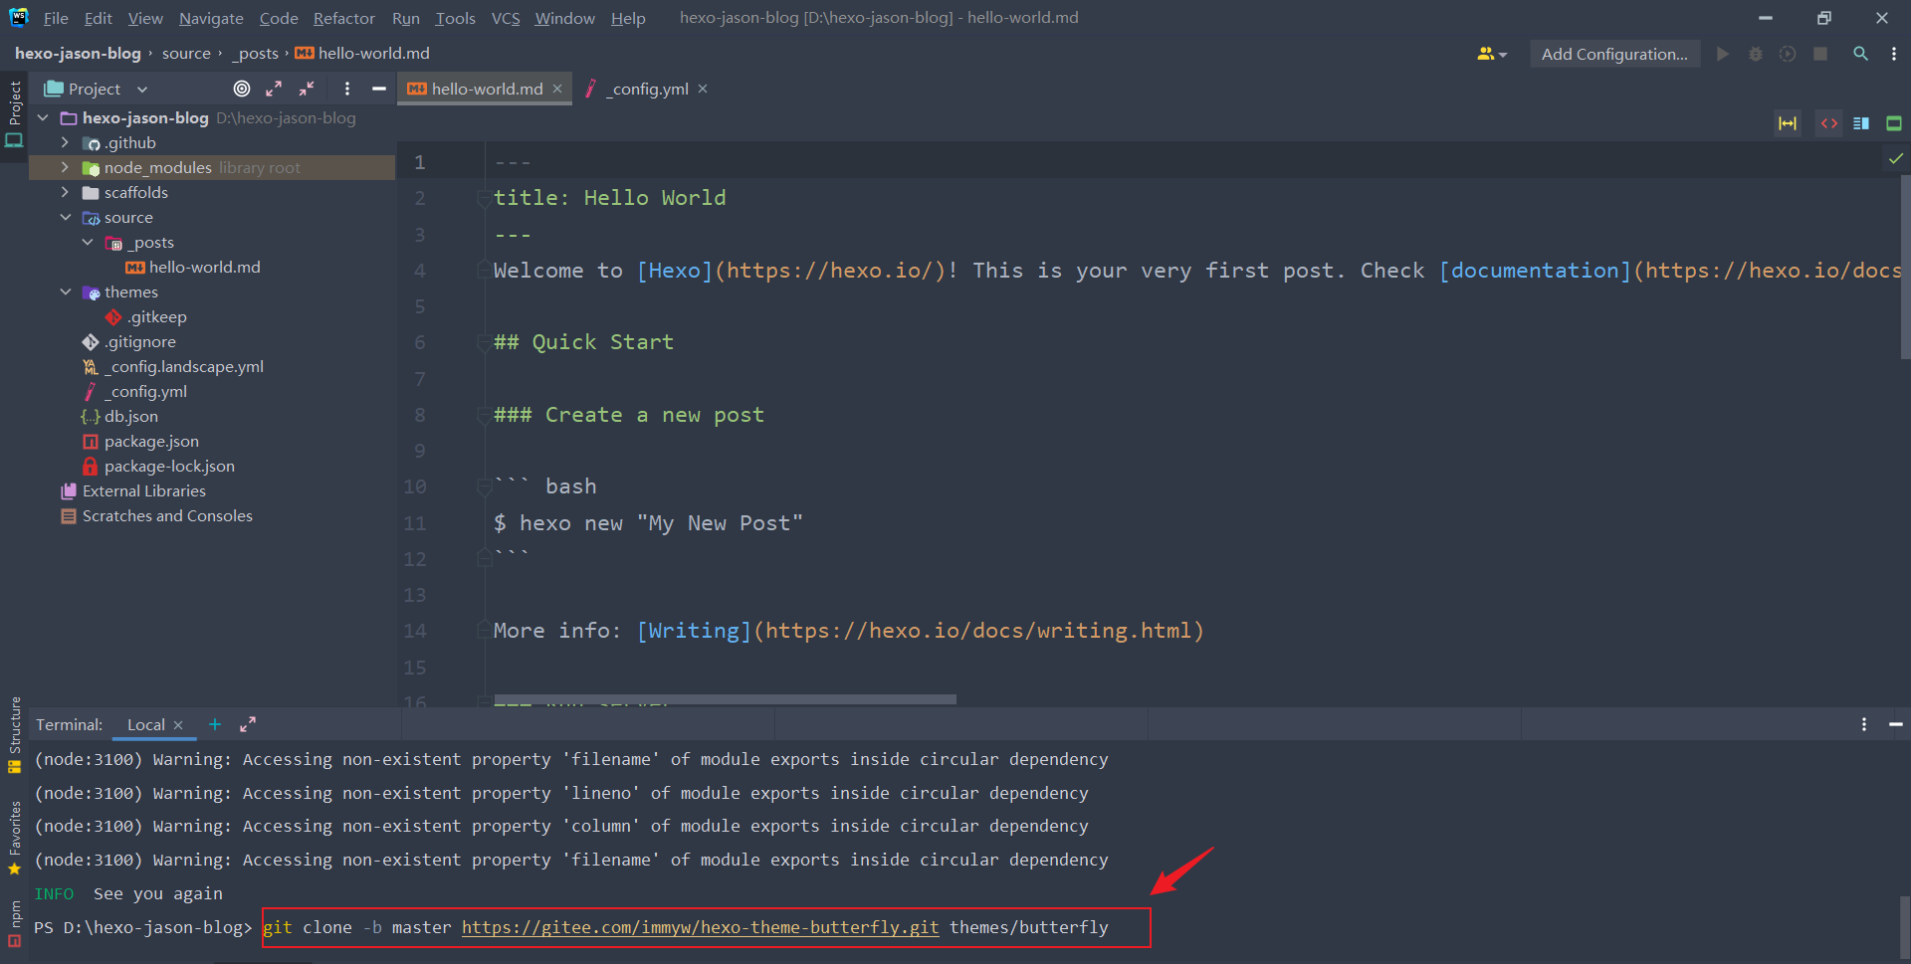Click Run with Coverage icon
The image size is (1911, 964).
pos(1788,54)
